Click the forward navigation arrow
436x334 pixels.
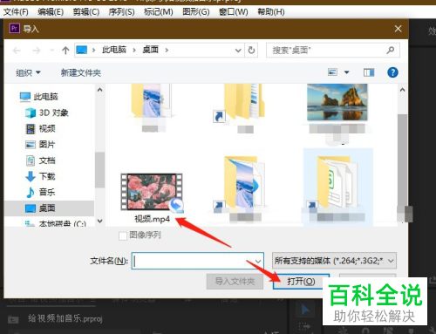[x=36, y=51]
